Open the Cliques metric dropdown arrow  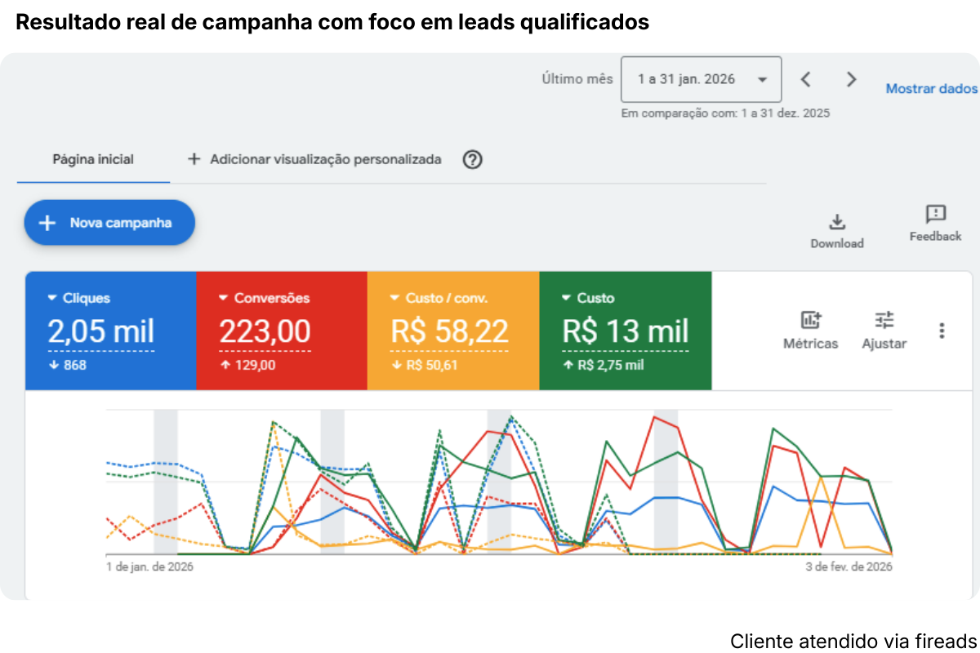pos(52,298)
